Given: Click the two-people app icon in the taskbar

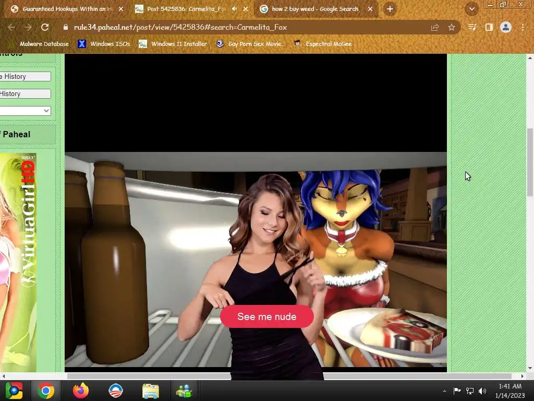Looking at the screenshot, I should tap(184, 391).
